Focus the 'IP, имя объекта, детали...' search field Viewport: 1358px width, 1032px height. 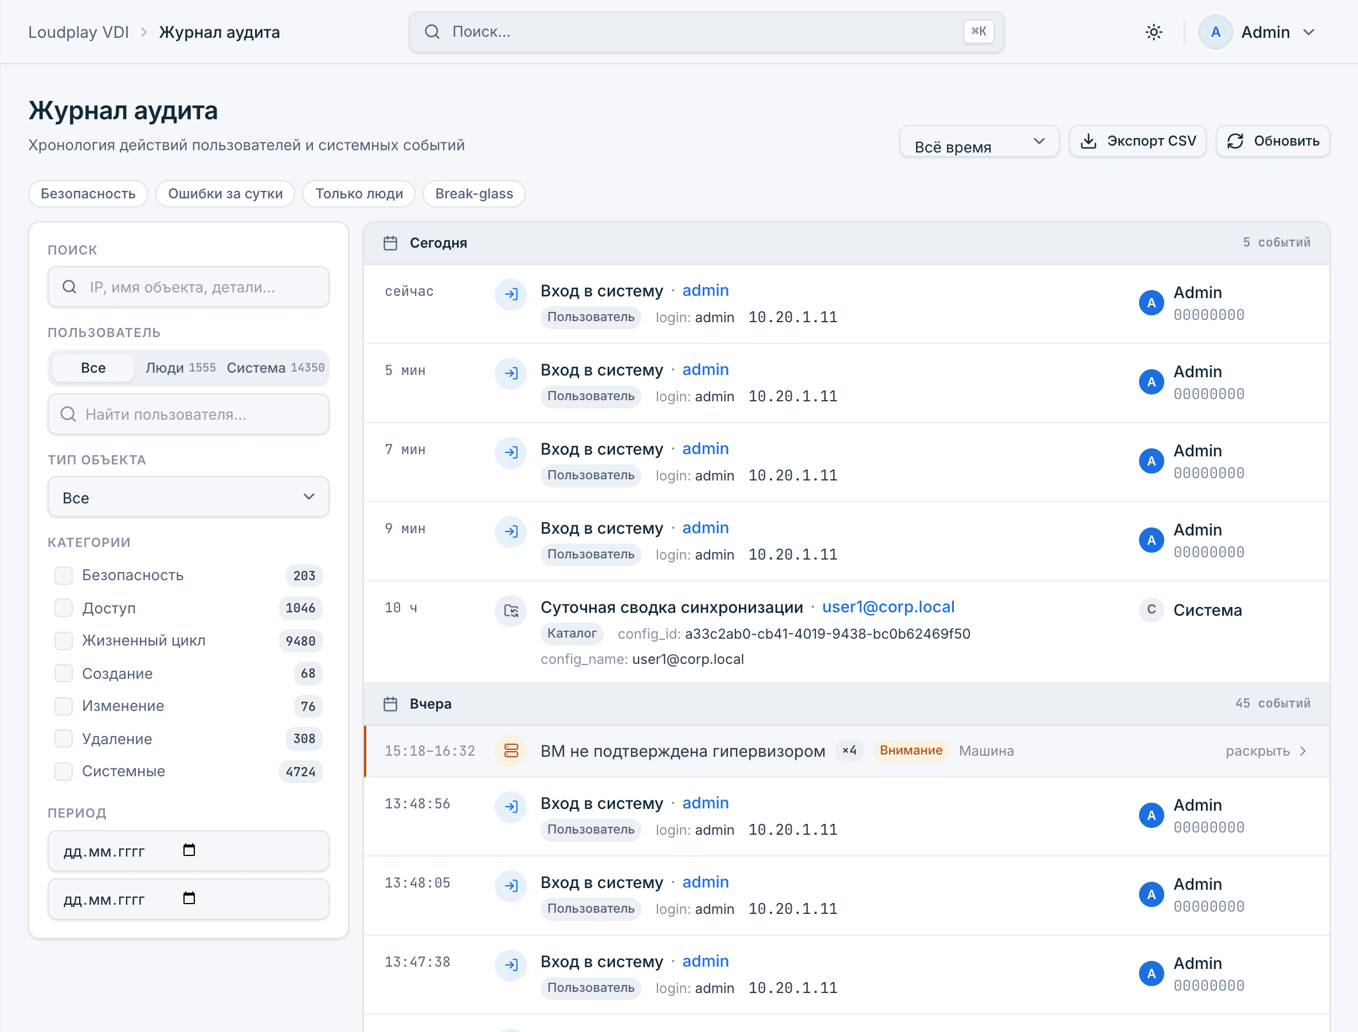(x=189, y=287)
